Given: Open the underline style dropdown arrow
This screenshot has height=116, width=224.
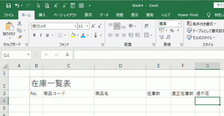Looking at the screenshot, I should [x=52, y=35].
